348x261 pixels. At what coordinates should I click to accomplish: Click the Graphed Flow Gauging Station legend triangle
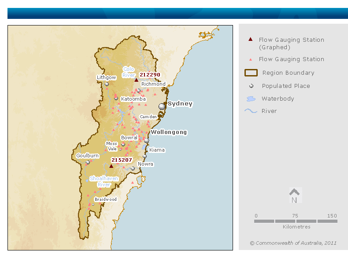(250, 40)
